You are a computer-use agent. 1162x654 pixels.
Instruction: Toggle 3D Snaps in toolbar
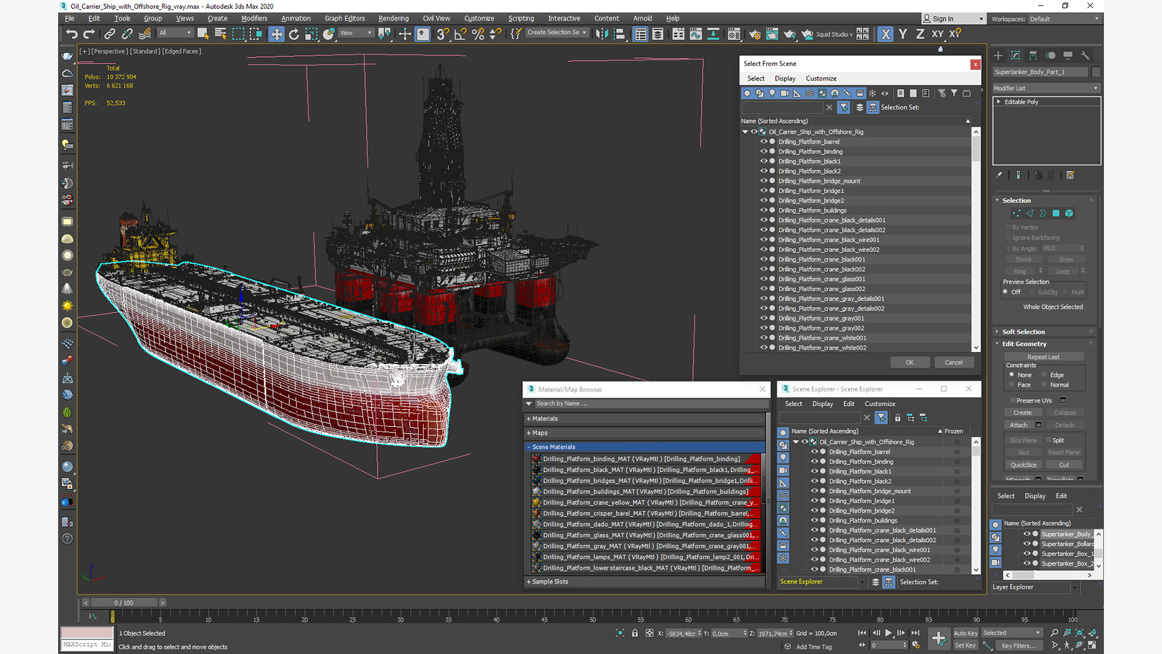click(443, 34)
